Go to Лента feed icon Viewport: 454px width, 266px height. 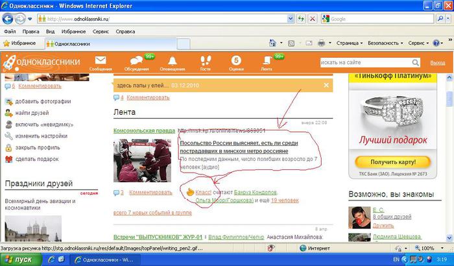[x=267, y=62]
